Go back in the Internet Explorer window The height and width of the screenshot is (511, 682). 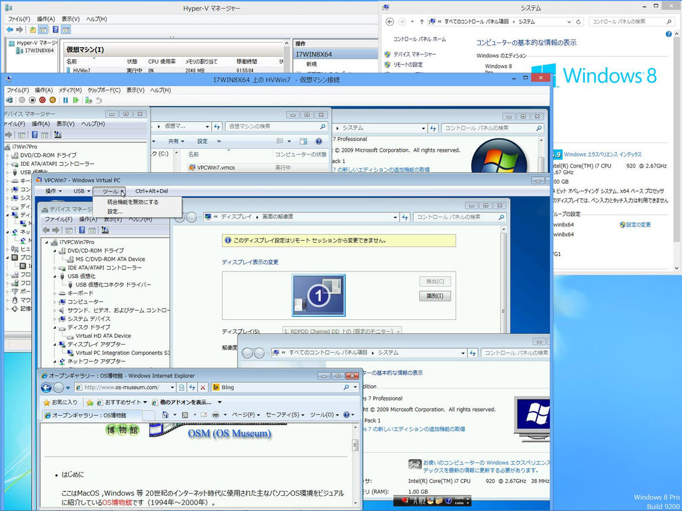[x=46, y=387]
